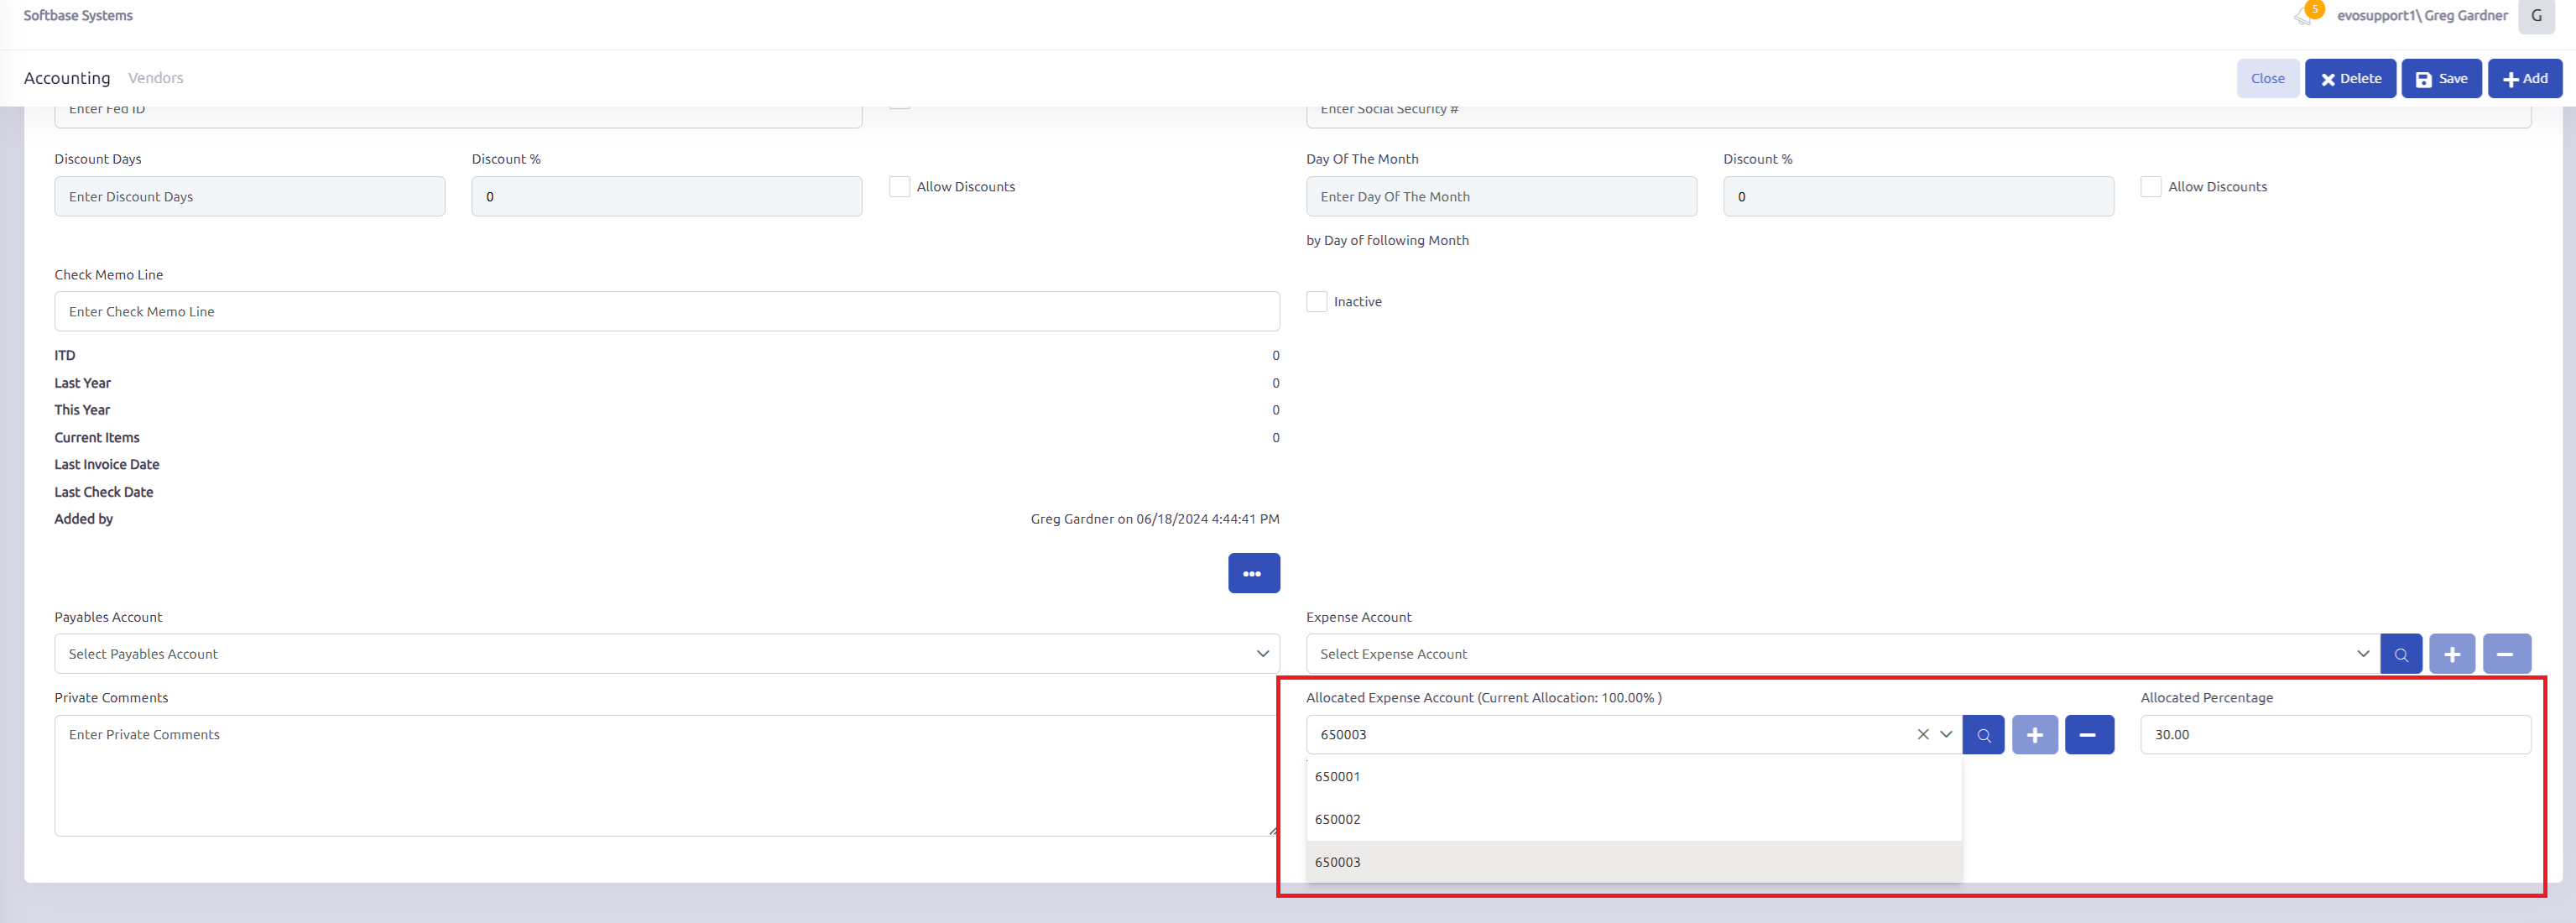Choose 650001 from the dropdown list
The image size is (2576, 923).
click(1338, 777)
